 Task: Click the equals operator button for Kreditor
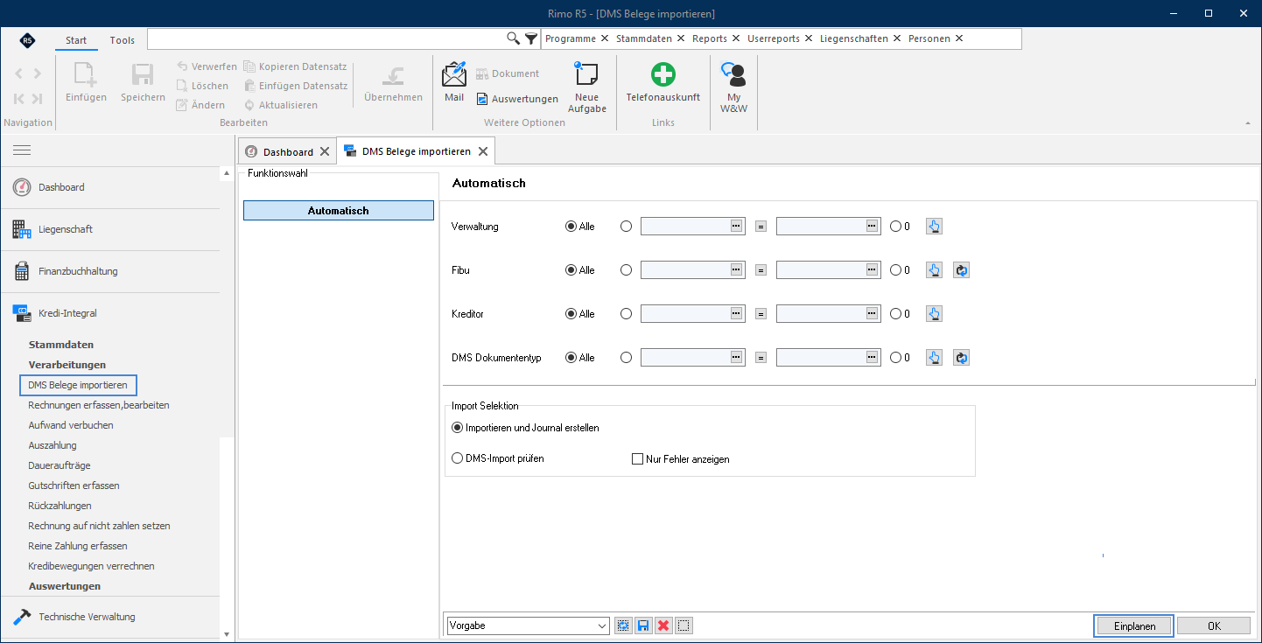click(761, 314)
